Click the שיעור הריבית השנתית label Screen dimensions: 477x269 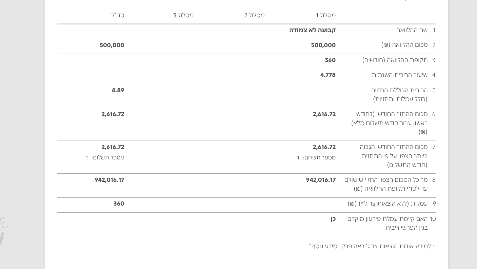click(x=399, y=75)
